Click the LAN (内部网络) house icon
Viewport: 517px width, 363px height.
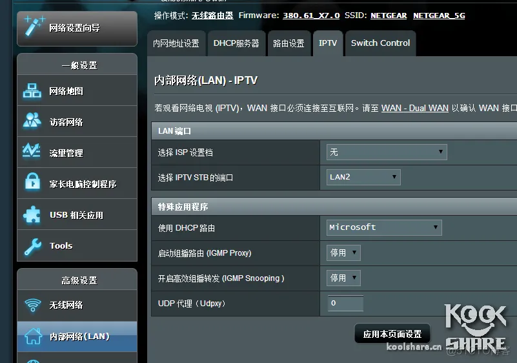point(32,336)
